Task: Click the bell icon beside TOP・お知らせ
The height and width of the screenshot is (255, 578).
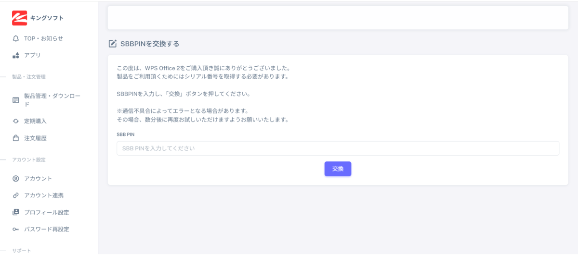Action: point(16,38)
